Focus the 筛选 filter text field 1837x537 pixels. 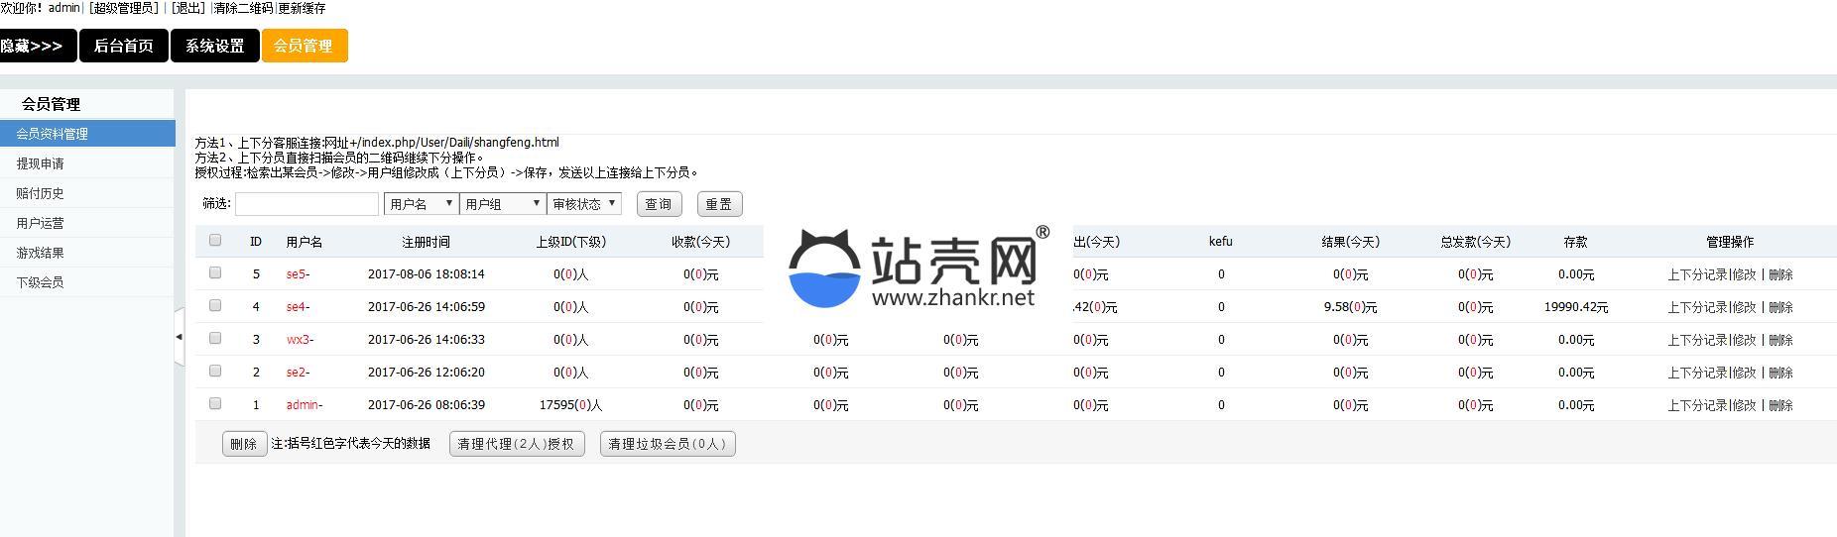pyautogui.click(x=306, y=204)
